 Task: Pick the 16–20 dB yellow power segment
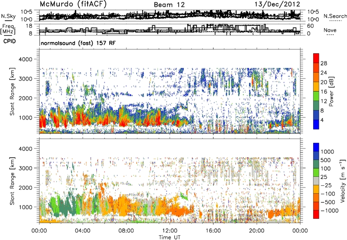point(316,87)
